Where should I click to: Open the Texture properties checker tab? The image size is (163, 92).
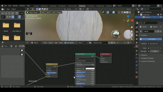pyautogui.click(x=137, y=77)
